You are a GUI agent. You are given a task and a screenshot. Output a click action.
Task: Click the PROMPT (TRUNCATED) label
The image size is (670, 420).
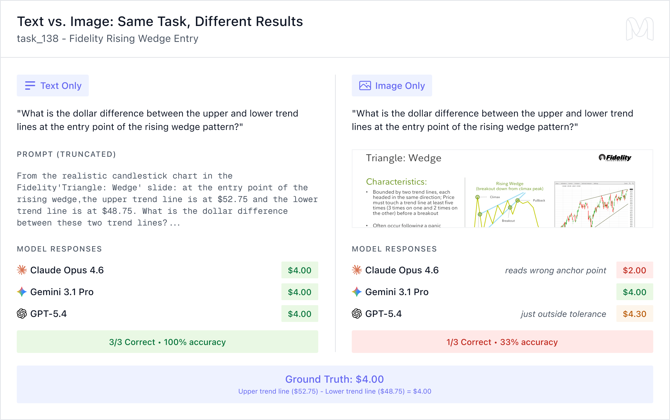(66, 154)
